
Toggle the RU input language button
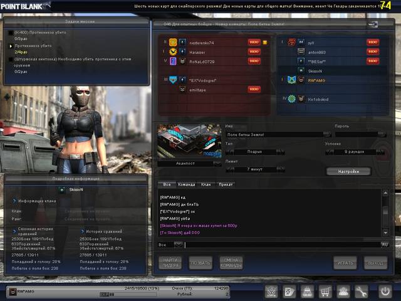click(385, 245)
